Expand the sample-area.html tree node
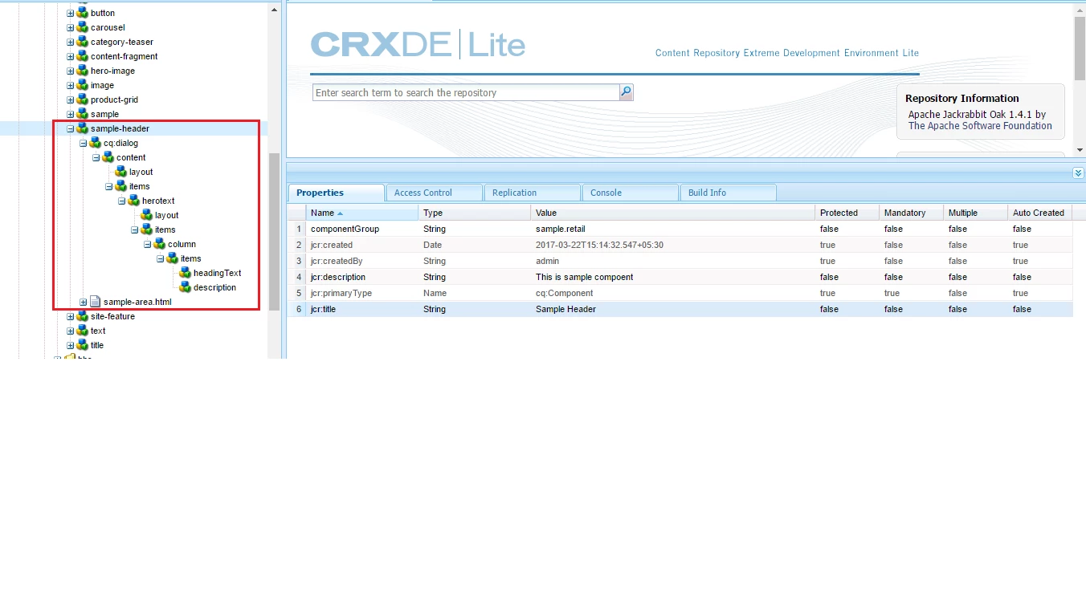Viewport: 1086px width, 589px height. pos(83,302)
